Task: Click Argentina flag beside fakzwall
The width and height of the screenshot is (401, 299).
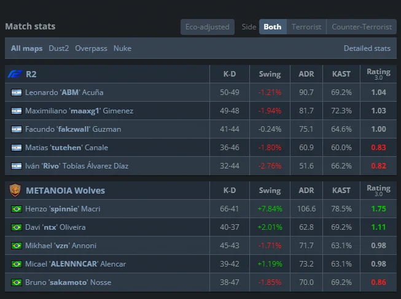Action: (17, 129)
